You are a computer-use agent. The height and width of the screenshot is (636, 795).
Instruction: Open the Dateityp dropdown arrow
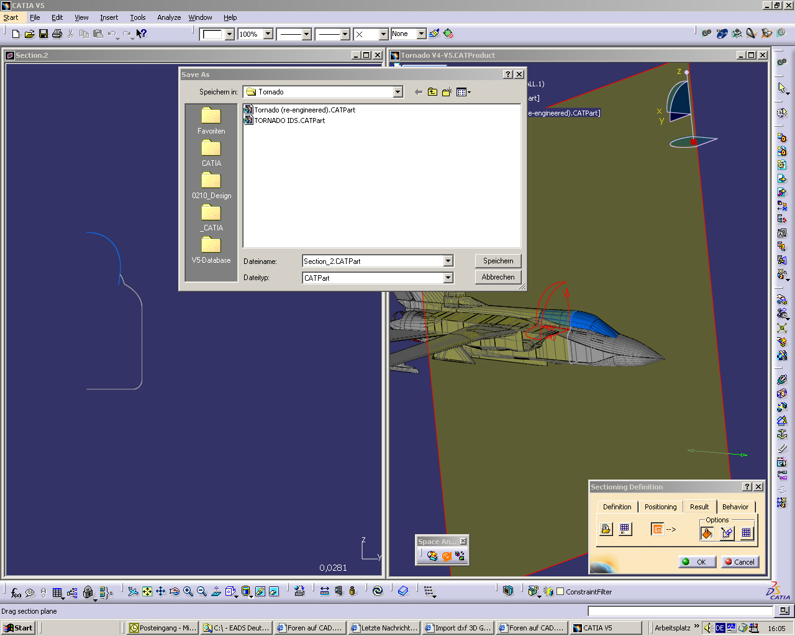click(448, 278)
